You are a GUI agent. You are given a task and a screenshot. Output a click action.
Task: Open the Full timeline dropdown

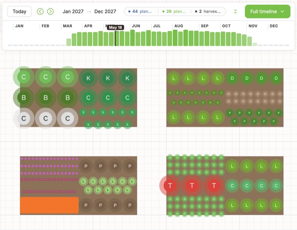click(267, 11)
